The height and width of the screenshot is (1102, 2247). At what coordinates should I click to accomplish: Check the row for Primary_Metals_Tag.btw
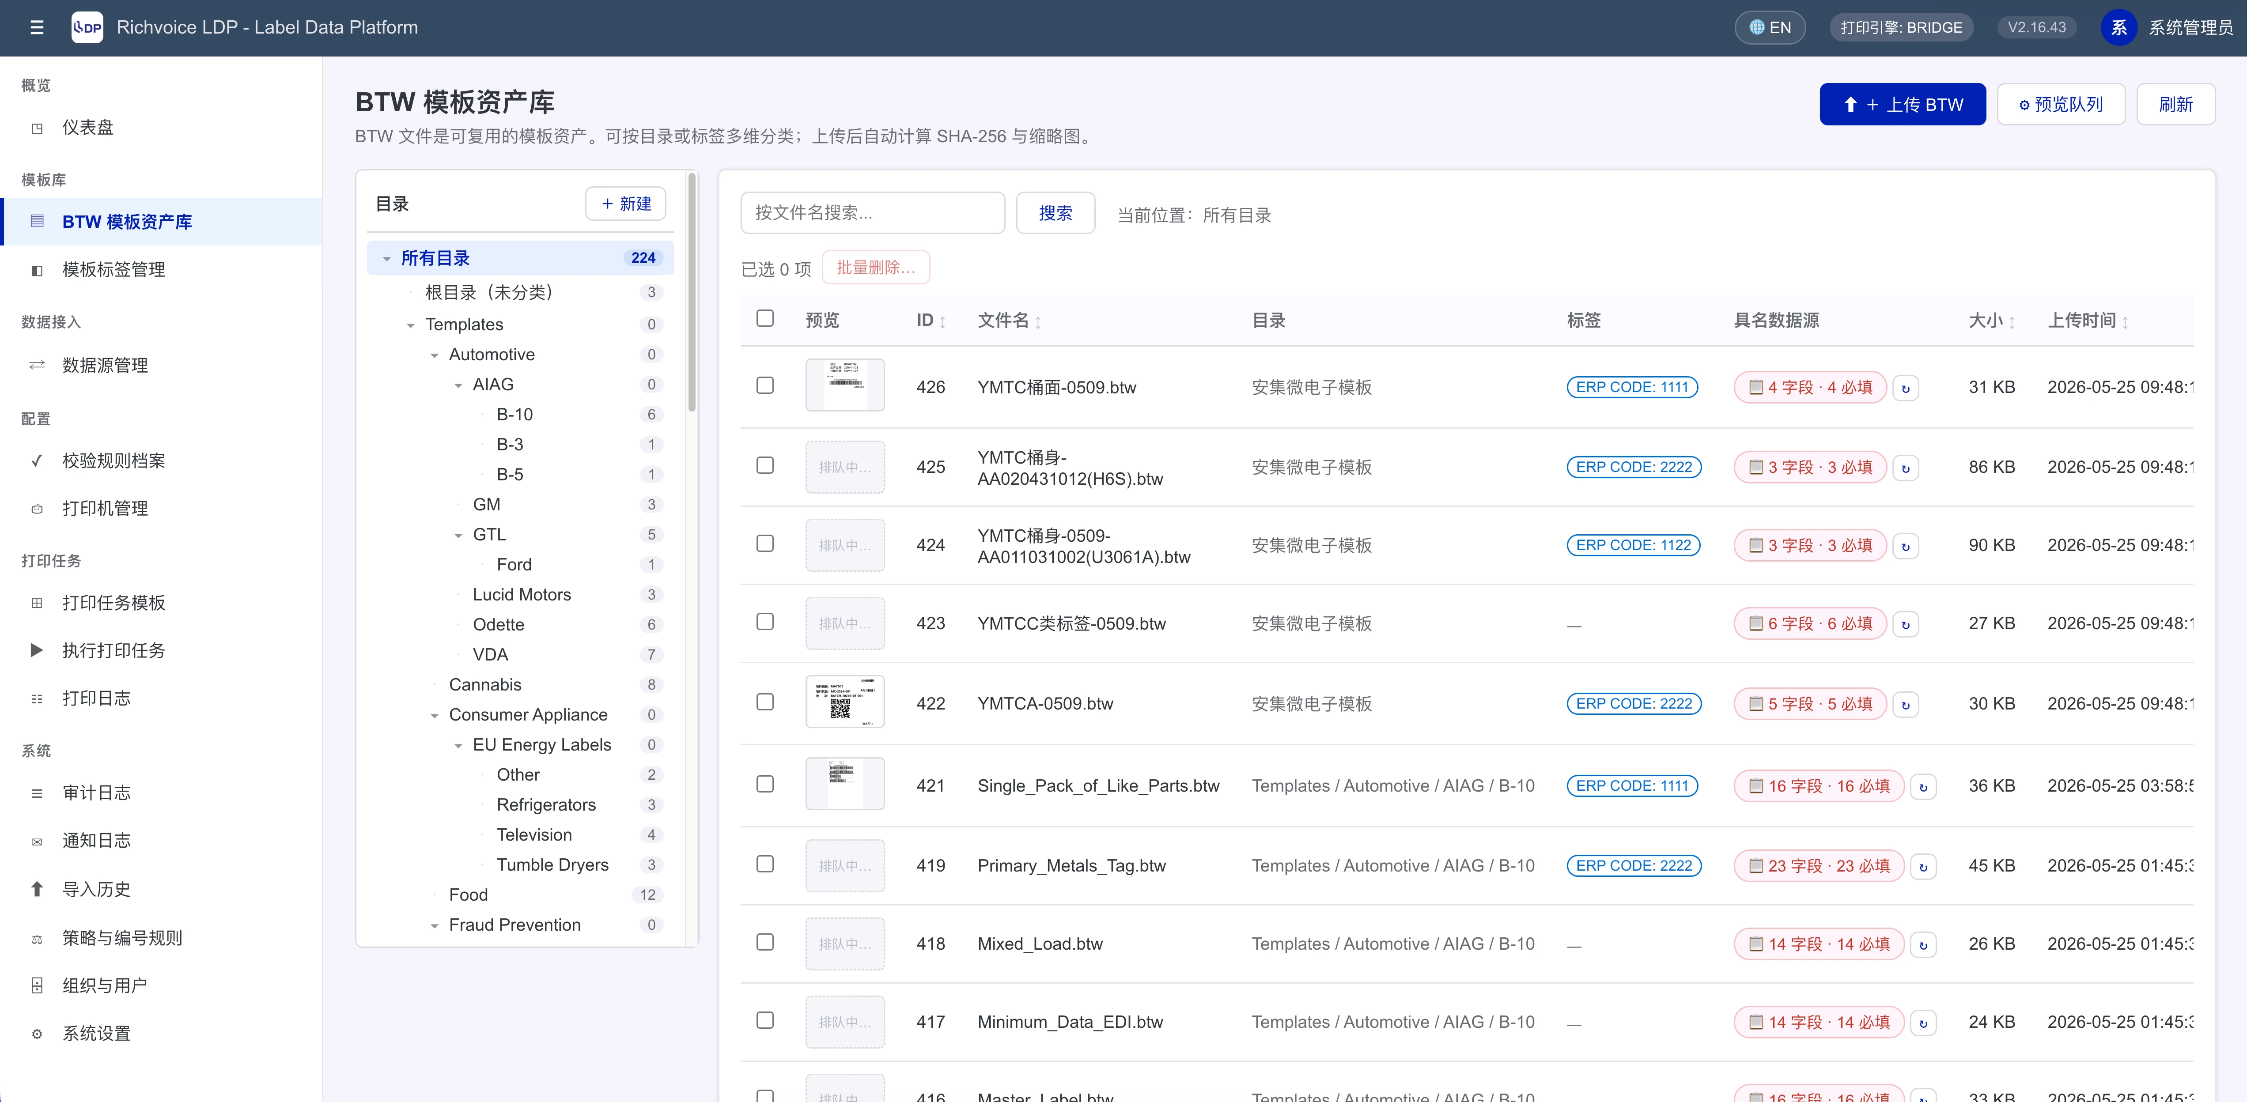pos(765,864)
